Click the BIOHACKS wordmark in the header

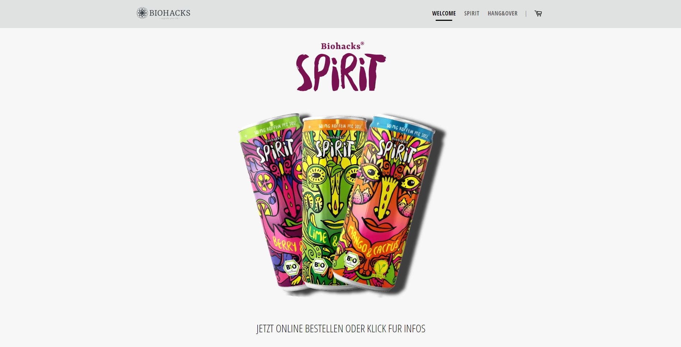pos(170,13)
